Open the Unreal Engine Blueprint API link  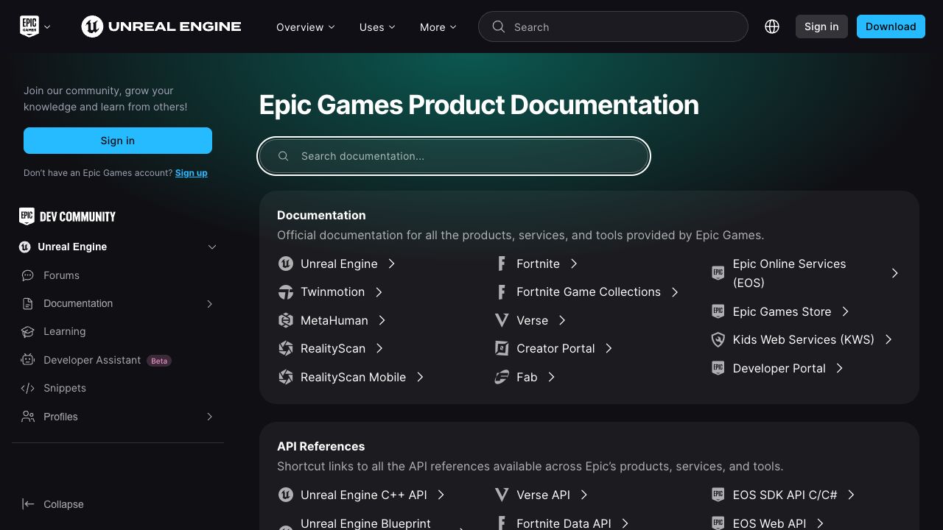(365, 523)
